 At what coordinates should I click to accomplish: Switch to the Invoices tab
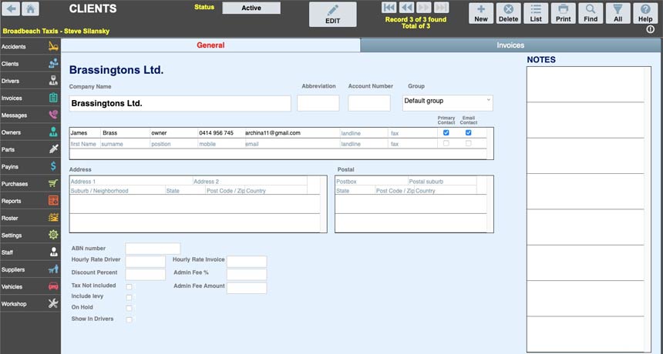[x=510, y=45]
